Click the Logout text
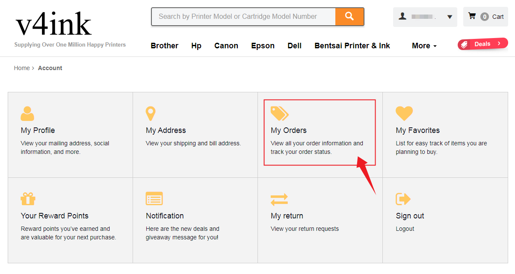This screenshot has height=274, width=515. pyautogui.click(x=405, y=229)
